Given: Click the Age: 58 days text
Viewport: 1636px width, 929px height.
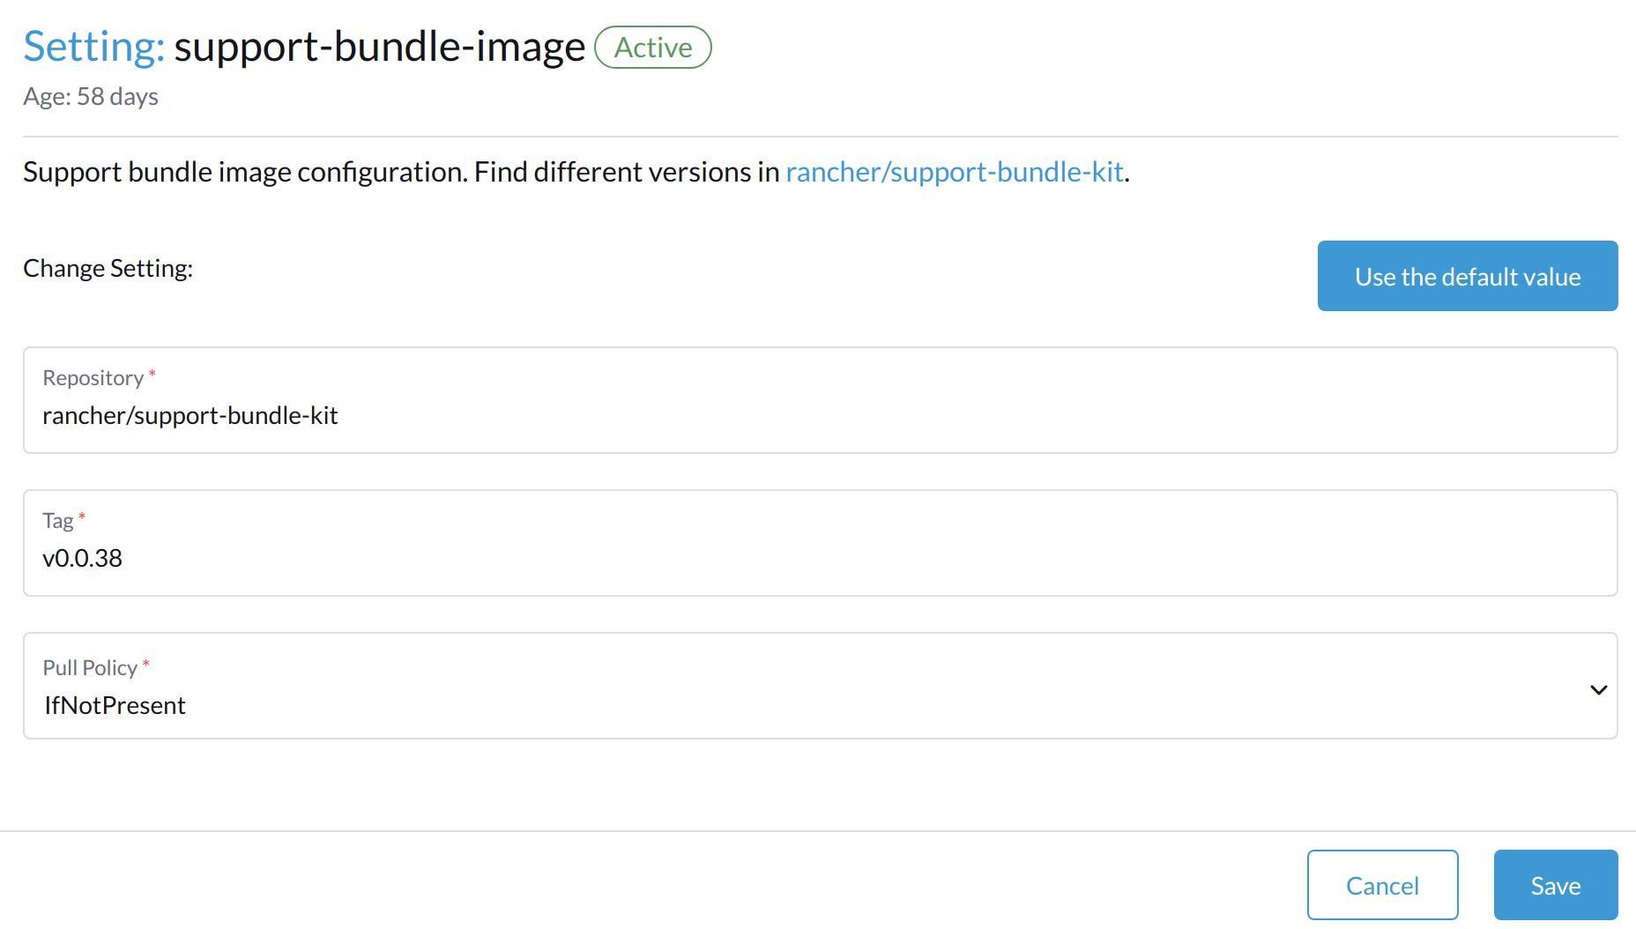Looking at the screenshot, I should tap(90, 96).
